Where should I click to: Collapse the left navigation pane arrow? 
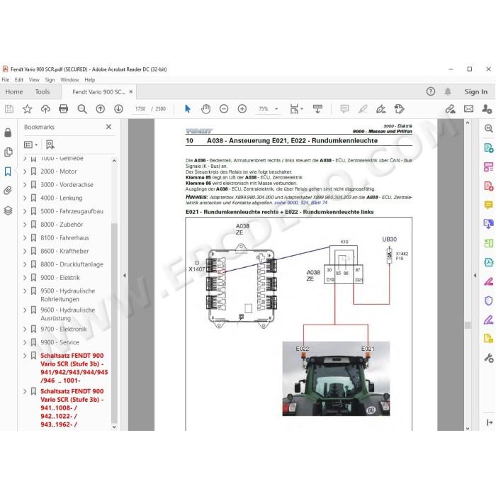(x=125, y=276)
